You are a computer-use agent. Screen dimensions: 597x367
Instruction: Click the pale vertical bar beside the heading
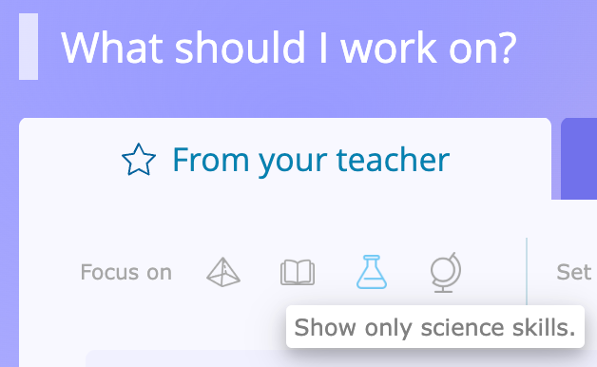pos(29,47)
